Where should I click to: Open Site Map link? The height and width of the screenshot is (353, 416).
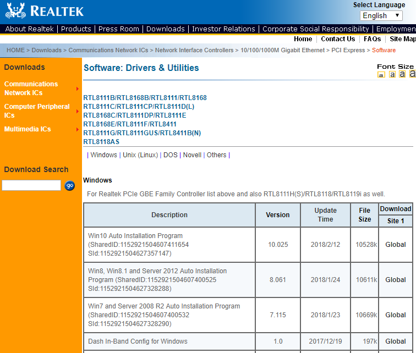[x=402, y=39]
